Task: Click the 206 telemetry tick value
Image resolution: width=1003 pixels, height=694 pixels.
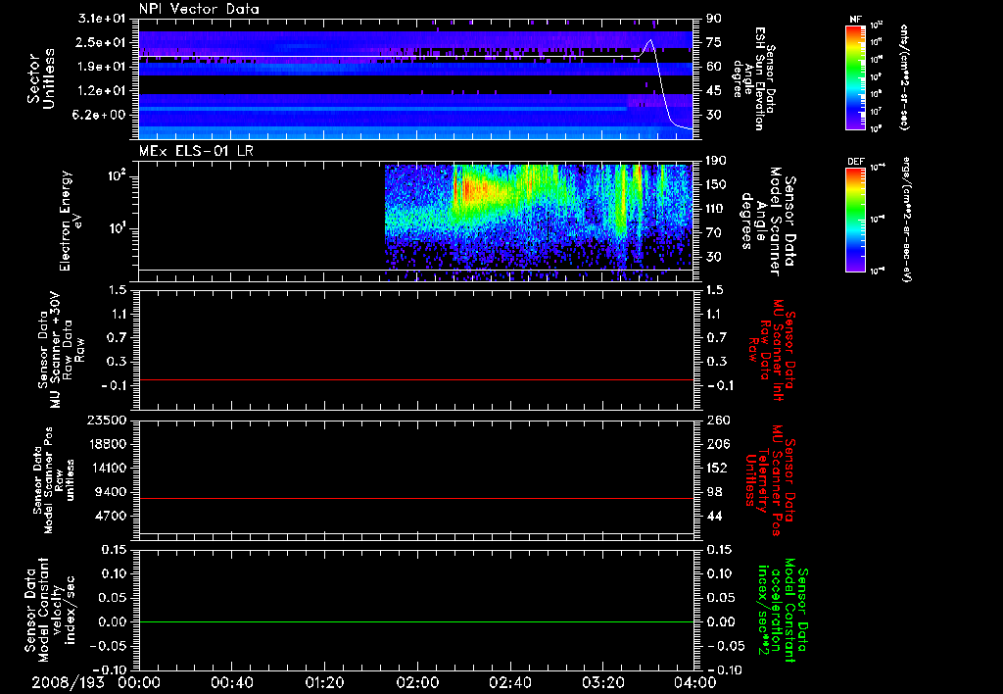Action: [x=716, y=444]
